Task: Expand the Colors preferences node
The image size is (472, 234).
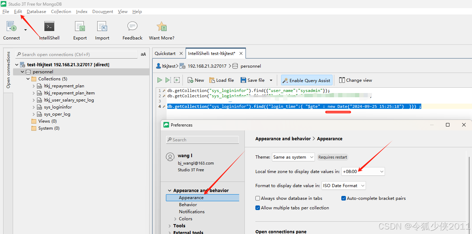Action: click(175, 219)
